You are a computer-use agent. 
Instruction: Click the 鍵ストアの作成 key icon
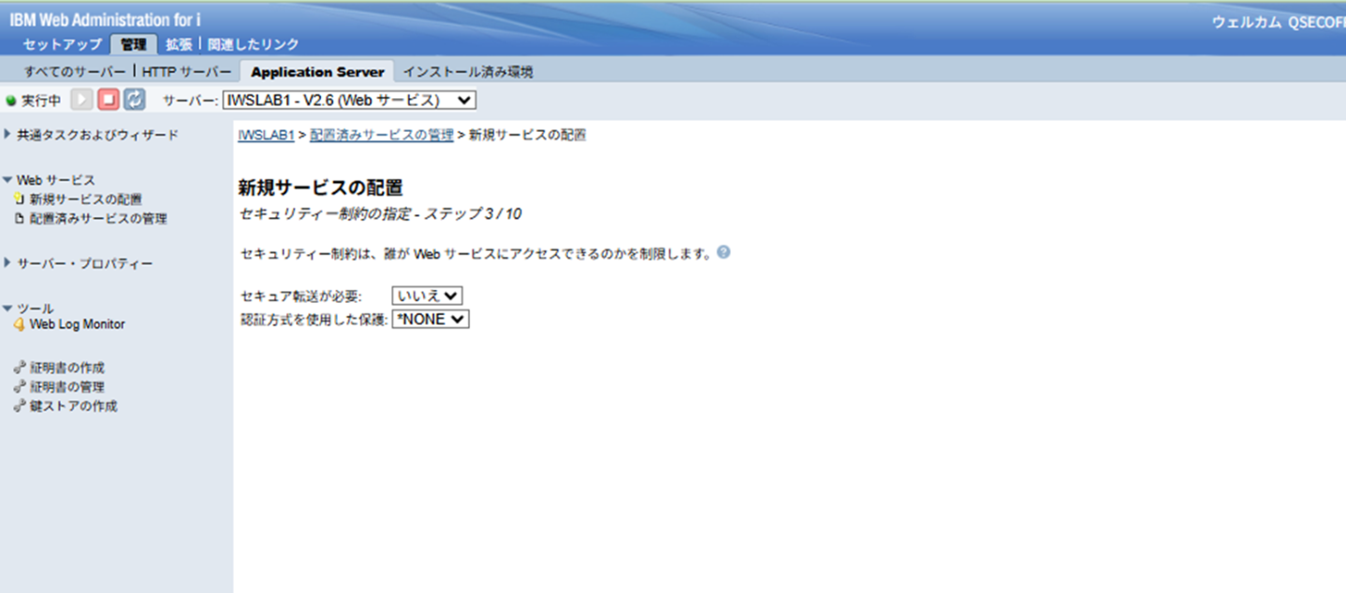[20, 407]
